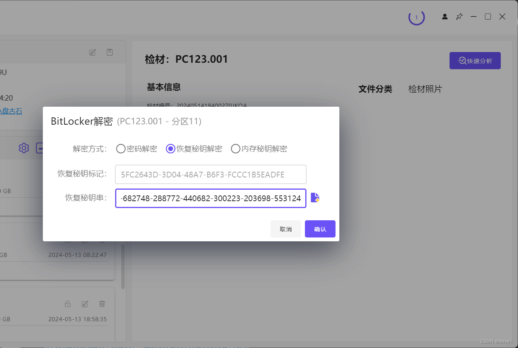Switch to 检材照片 tab
The image size is (518, 348).
pyautogui.click(x=425, y=89)
